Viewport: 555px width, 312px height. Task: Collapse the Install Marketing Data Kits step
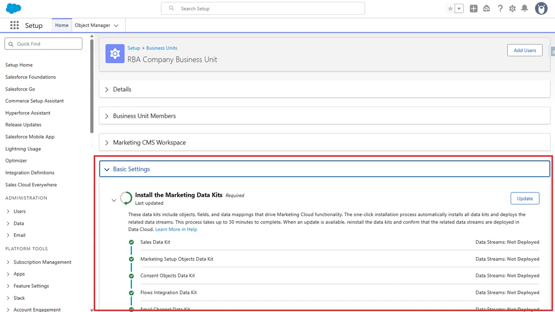click(114, 200)
